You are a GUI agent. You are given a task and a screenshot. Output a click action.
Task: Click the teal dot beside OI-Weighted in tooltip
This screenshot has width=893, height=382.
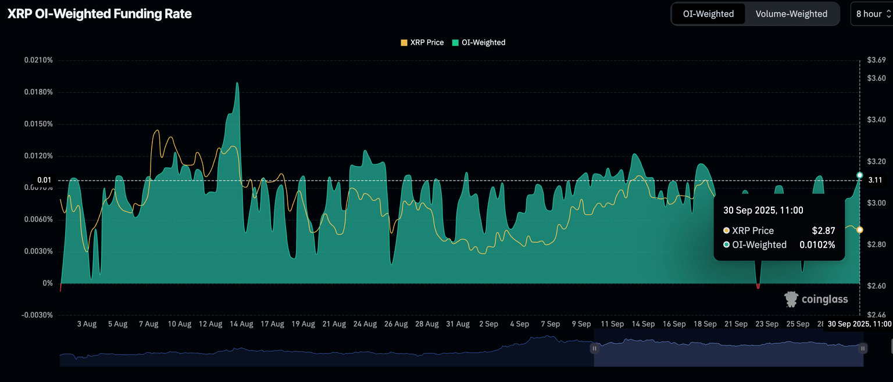coord(727,245)
